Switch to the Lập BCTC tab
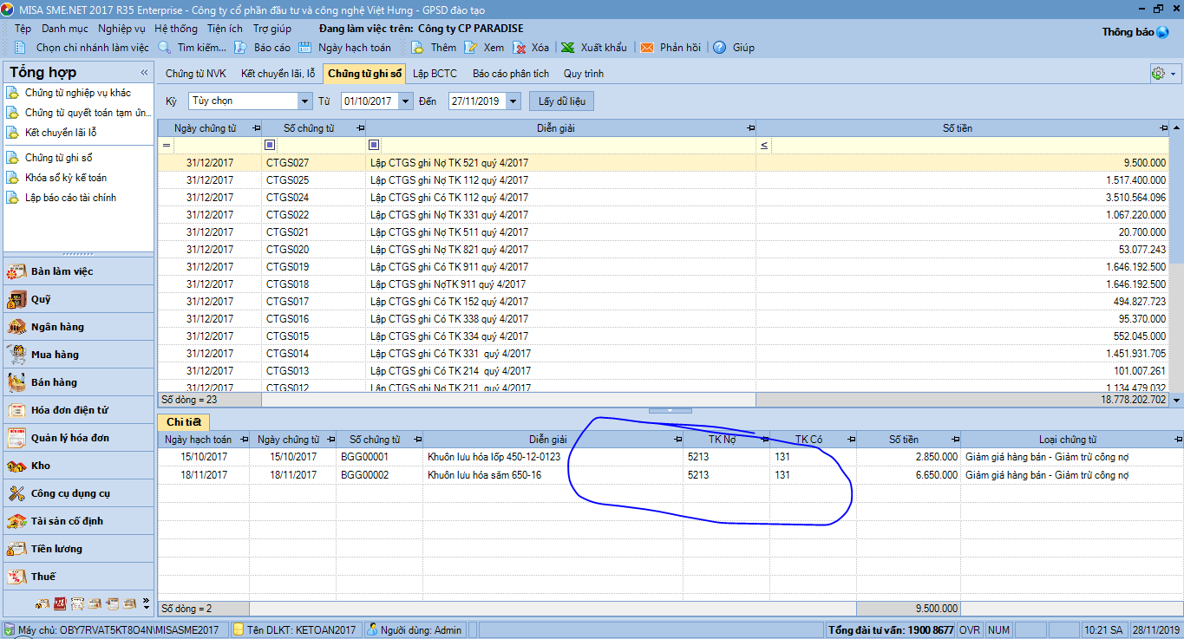Viewport: 1184px width, 639px height. pyautogui.click(x=435, y=74)
